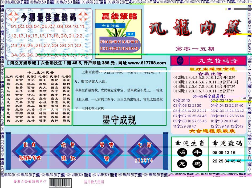The height and width of the screenshot is (188, 252).
Task: Click the 赢錢策略 heading
Action: pos(119,16)
